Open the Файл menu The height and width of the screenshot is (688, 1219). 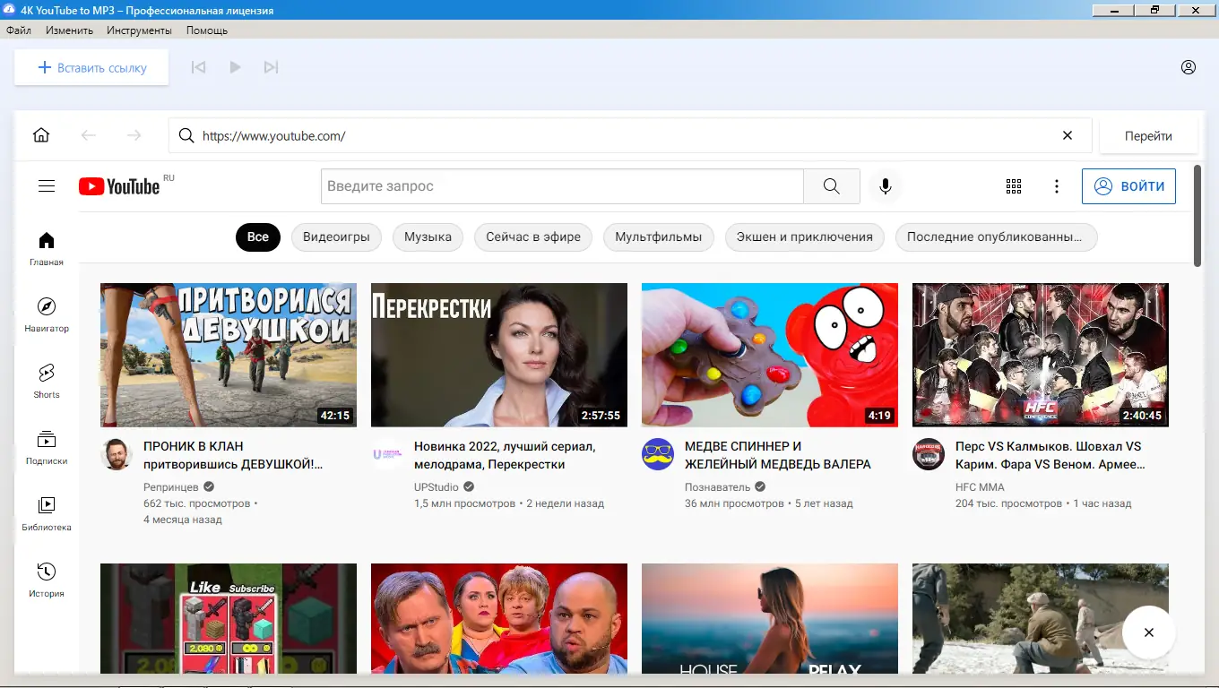click(17, 30)
